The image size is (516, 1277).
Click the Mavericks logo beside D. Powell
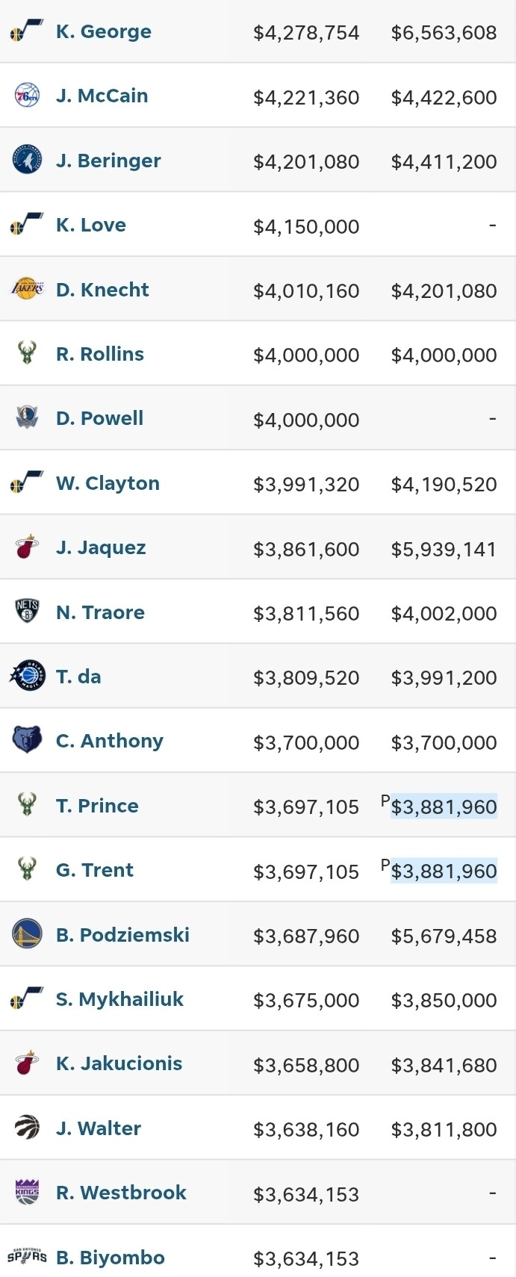[x=27, y=418]
